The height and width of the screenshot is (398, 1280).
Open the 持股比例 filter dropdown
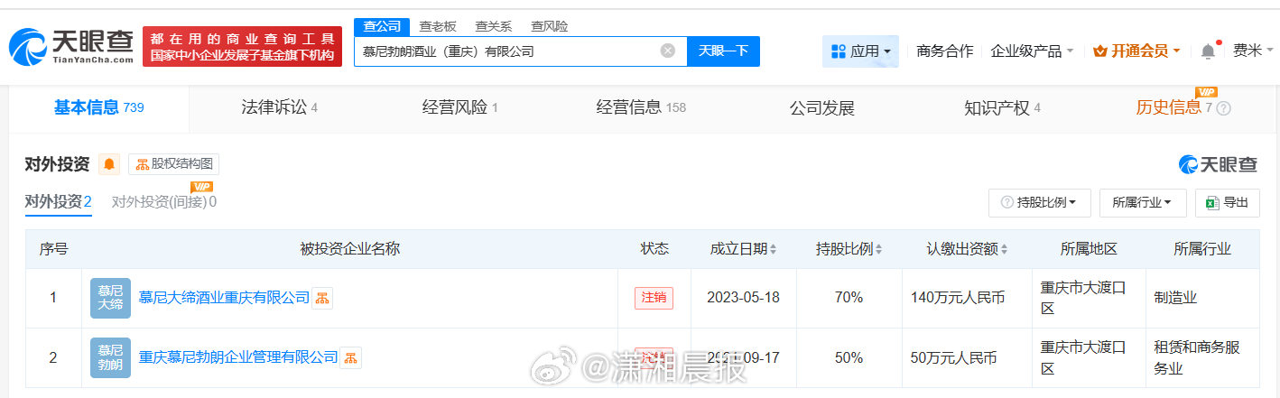1040,203
